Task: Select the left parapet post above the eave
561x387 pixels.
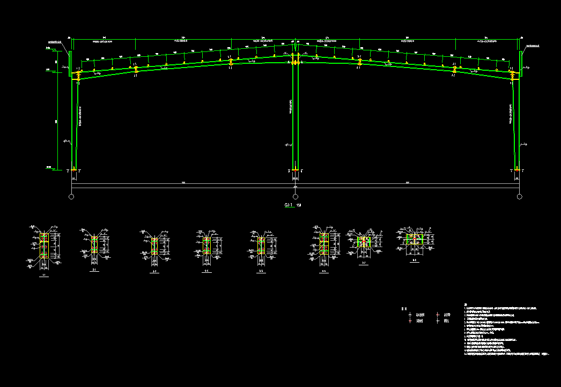Action: click(70, 64)
